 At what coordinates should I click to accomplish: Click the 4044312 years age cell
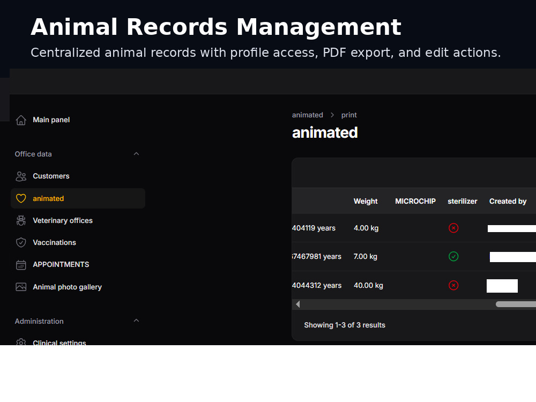317,286
